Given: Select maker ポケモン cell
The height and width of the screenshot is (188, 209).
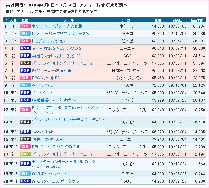Looking at the screenshot, I should [x=127, y=26].
